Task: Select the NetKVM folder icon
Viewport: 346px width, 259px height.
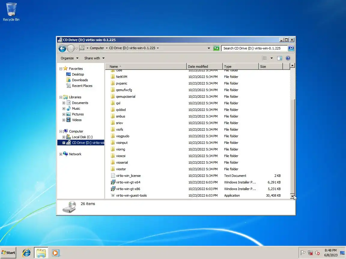Action: point(113,77)
